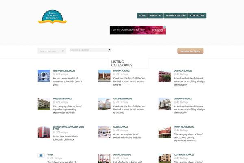Open the North Delhi Schools link
Screen dimensions: 244x163
(184, 127)
